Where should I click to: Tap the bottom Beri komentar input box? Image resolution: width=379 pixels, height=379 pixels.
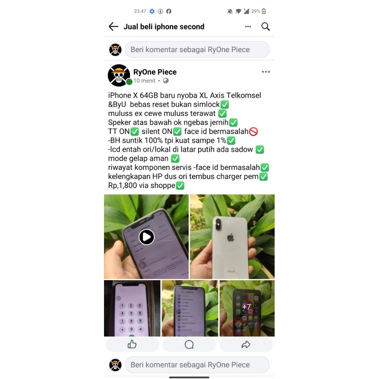pyautogui.click(x=197, y=365)
